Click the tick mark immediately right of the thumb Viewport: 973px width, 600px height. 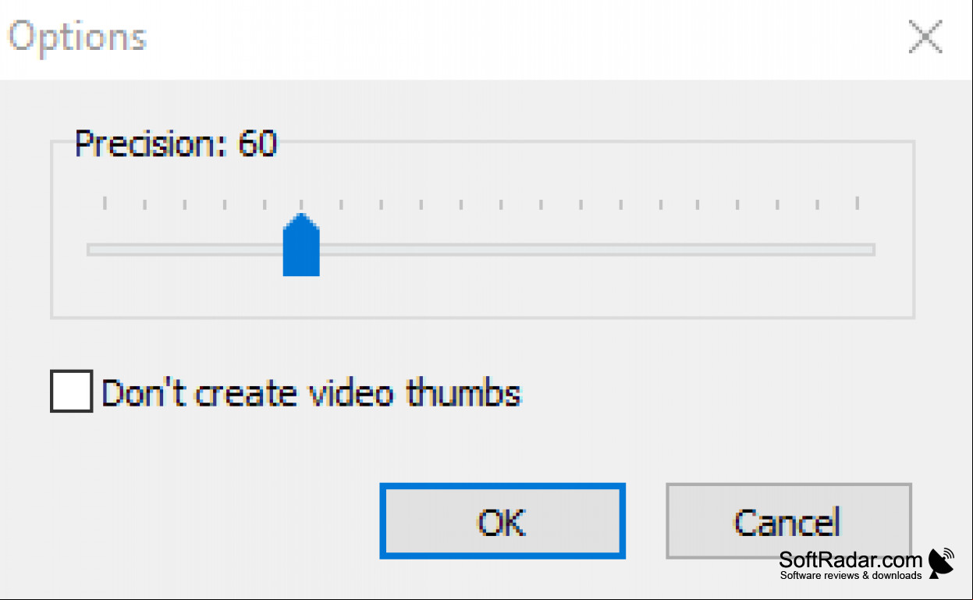pos(341,204)
